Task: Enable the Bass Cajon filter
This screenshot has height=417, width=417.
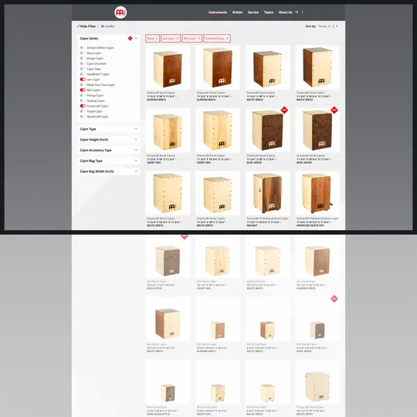Action: (83, 53)
